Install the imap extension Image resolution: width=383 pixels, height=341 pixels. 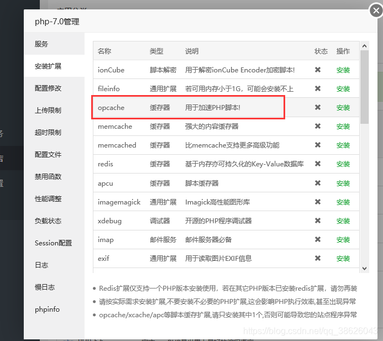[x=343, y=240]
